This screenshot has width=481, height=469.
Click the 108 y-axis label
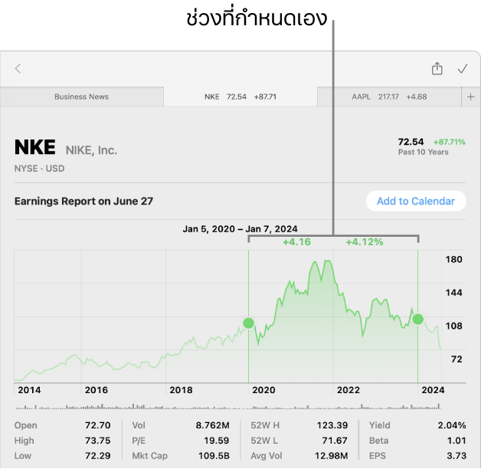tap(453, 326)
